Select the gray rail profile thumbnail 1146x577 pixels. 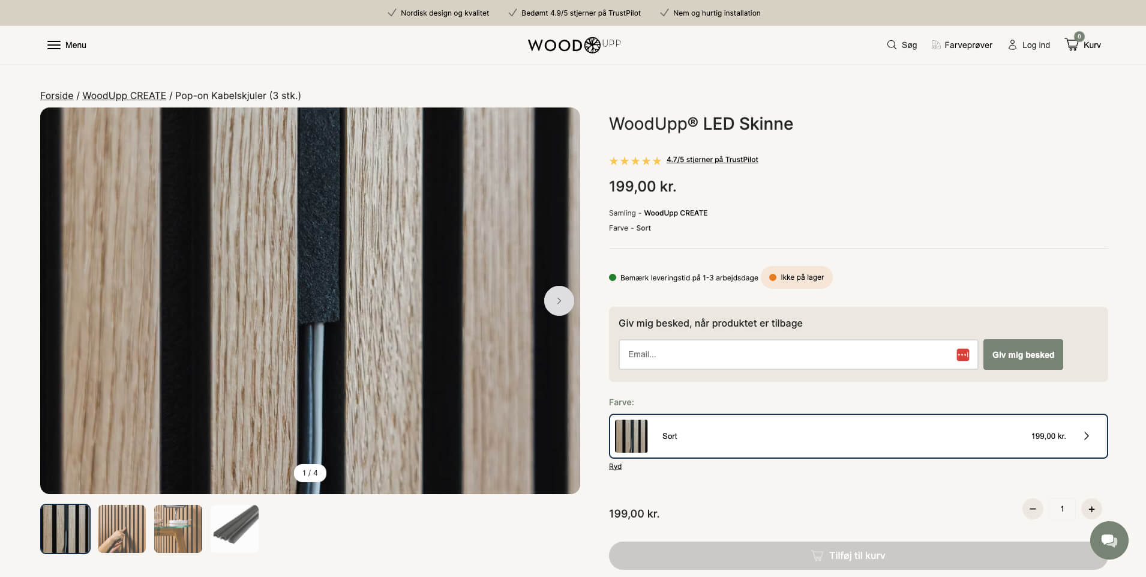click(235, 529)
